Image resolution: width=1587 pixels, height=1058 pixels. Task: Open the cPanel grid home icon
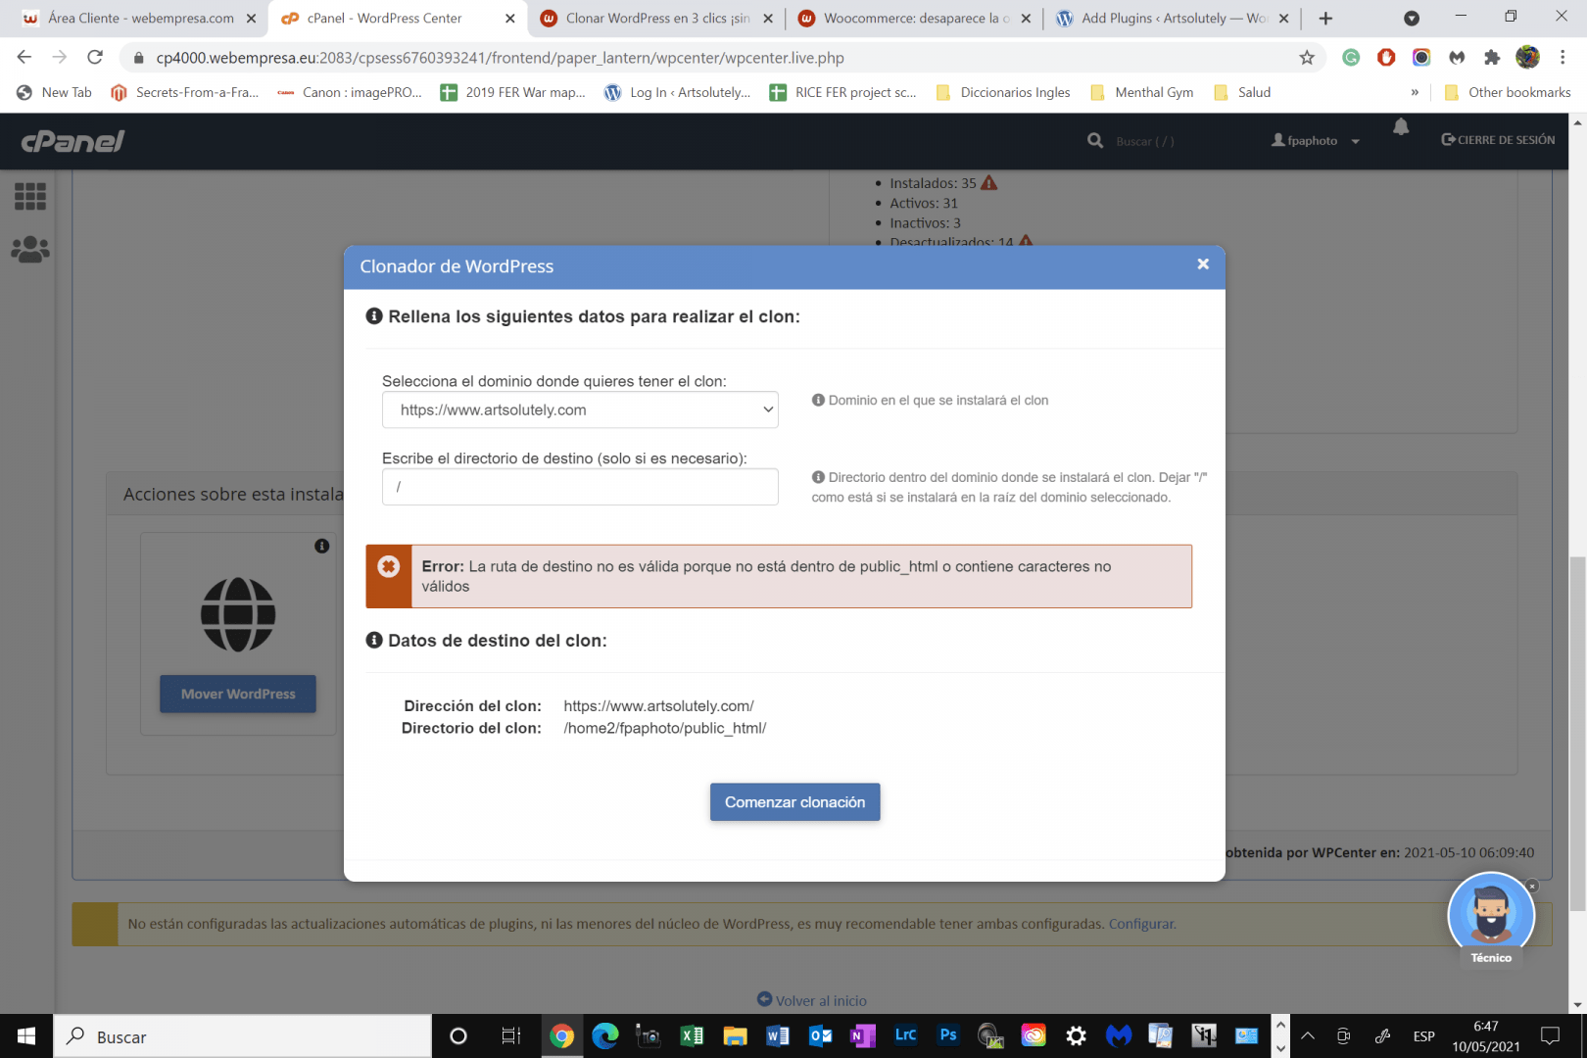(30, 196)
